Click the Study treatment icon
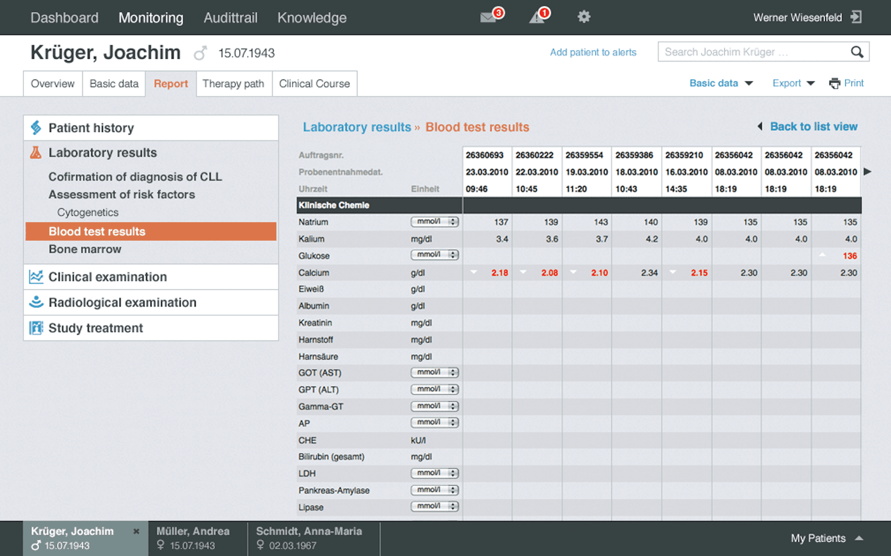The image size is (891, 556). point(35,328)
